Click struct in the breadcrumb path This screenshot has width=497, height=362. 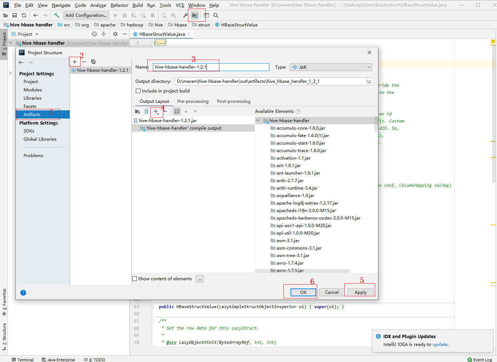coord(204,25)
